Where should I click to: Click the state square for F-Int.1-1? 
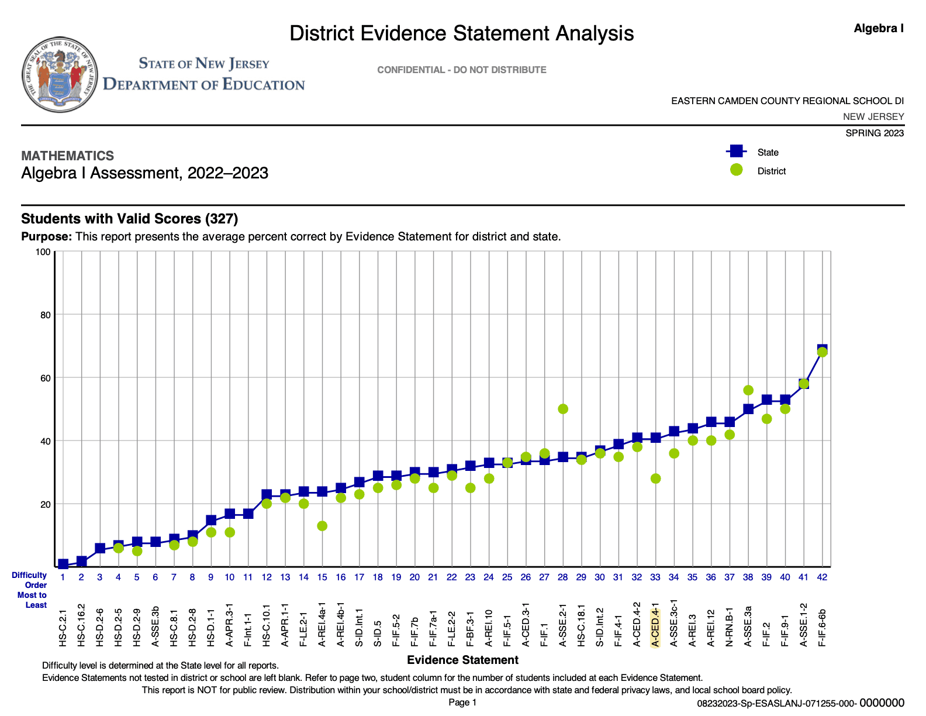248,514
